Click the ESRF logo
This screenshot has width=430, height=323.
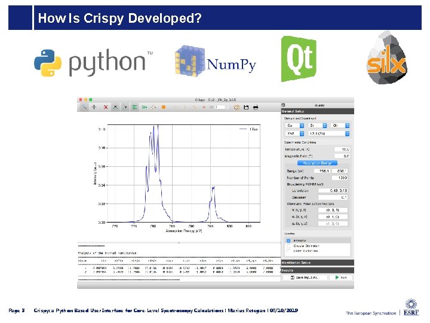click(x=411, y=307)
